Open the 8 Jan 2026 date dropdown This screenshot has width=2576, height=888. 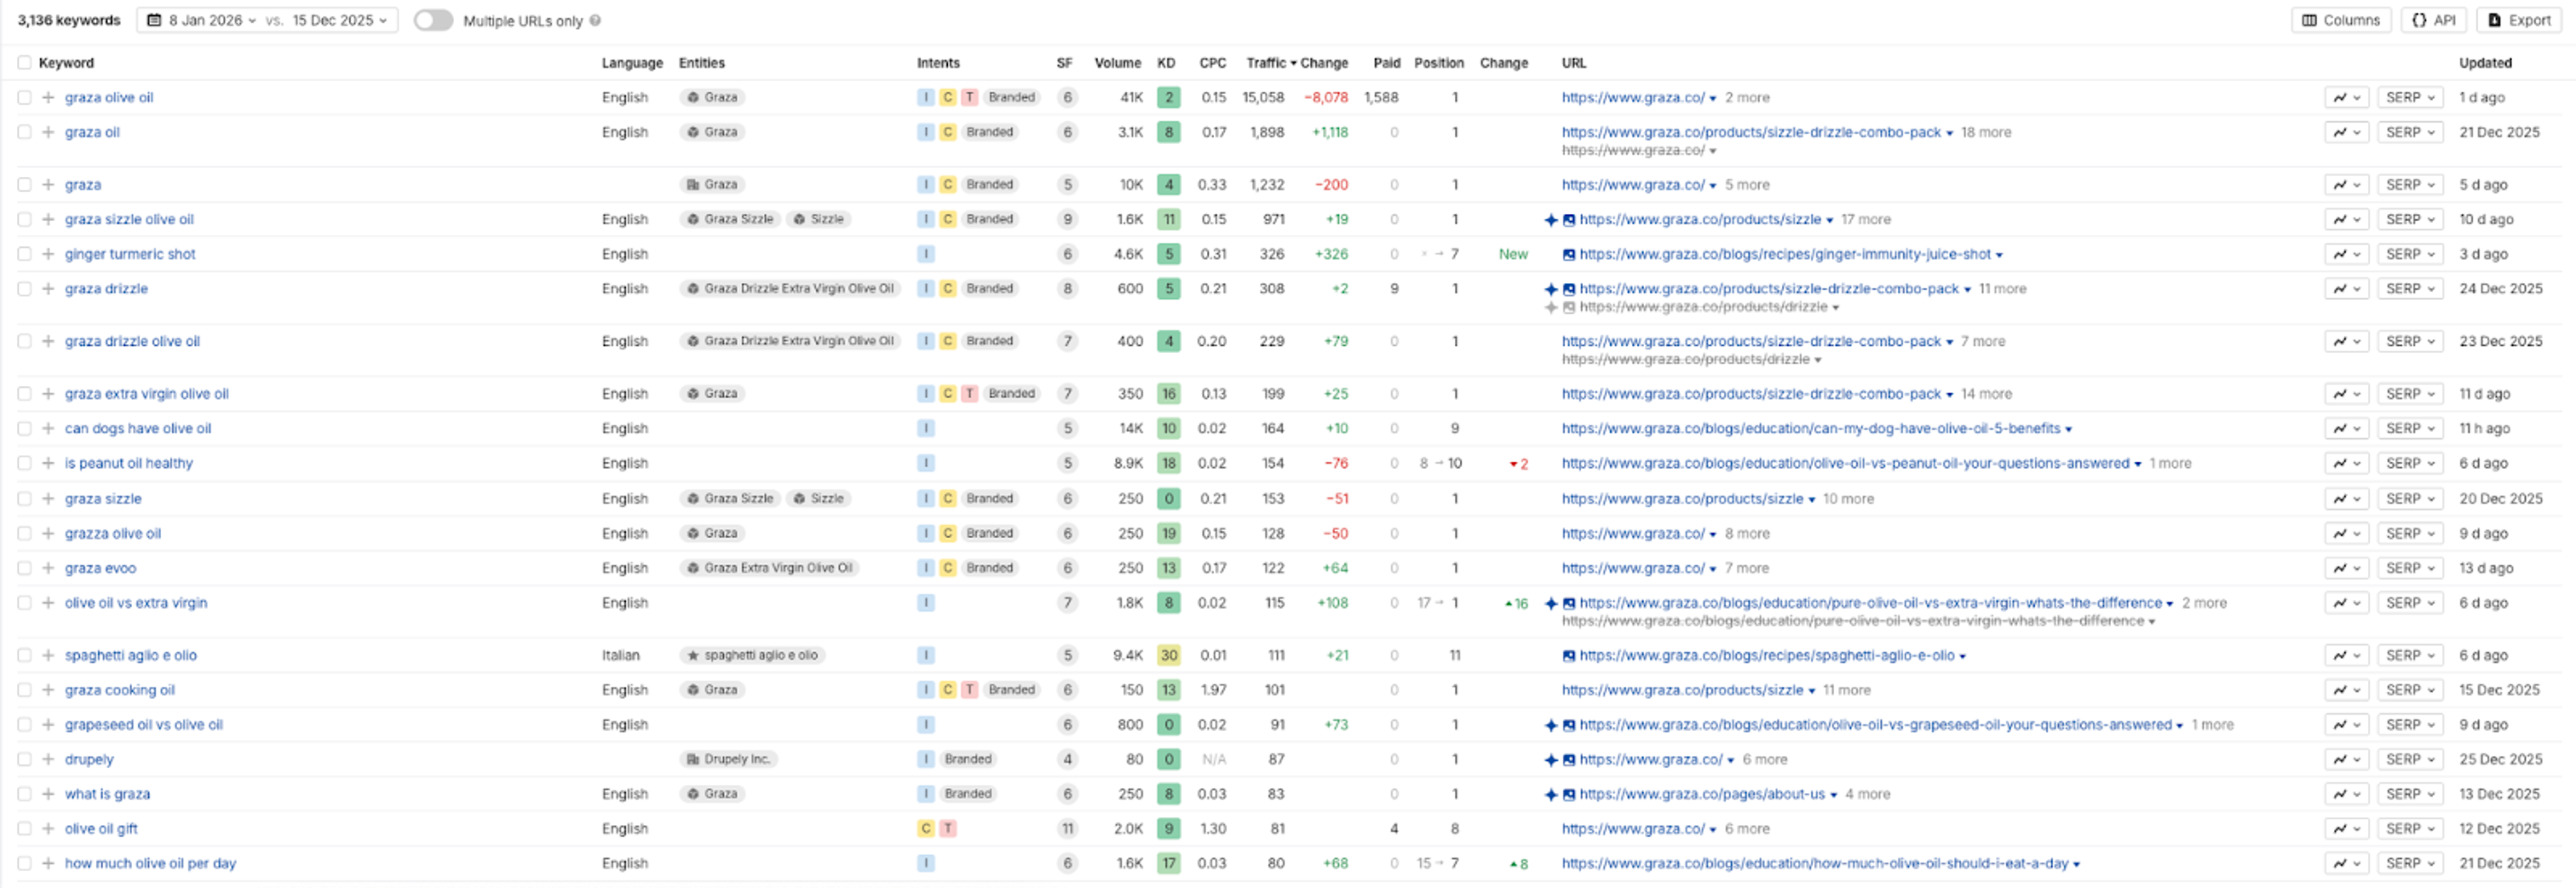[x=203, y=21]
